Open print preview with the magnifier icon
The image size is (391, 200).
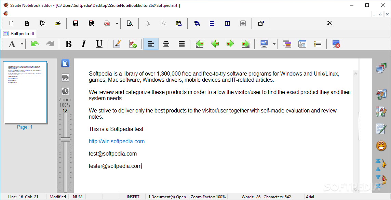click(x=130, y=24)
